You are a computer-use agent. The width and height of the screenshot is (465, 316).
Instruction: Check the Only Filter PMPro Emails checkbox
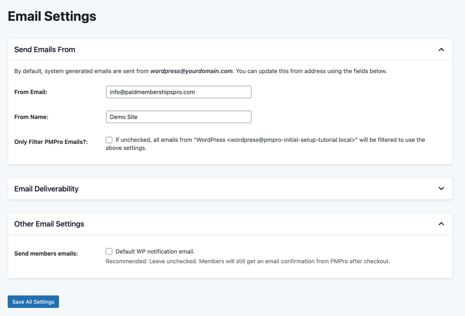coord(109,140)
